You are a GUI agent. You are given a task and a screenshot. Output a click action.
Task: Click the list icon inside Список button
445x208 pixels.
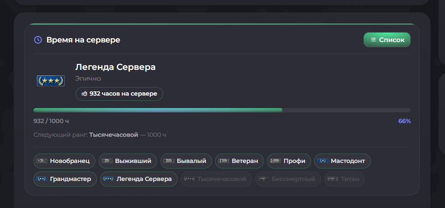[x=373, y=40]
